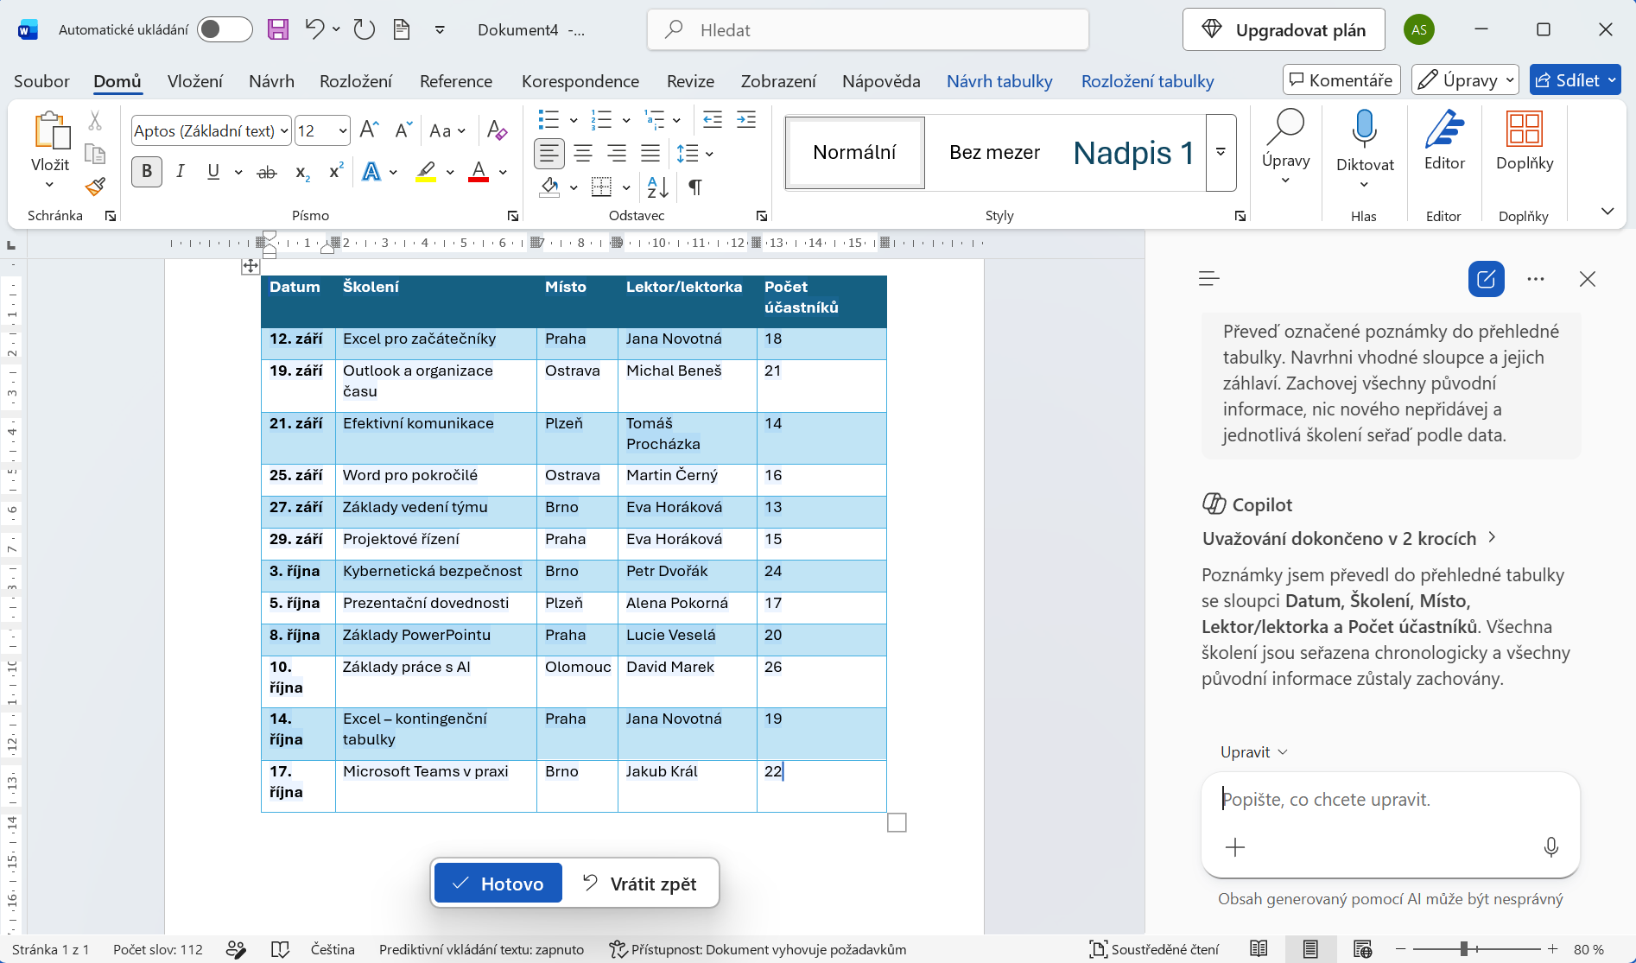
Task: Toggle Automatické ukládání switch
Action: pos(225,29)
